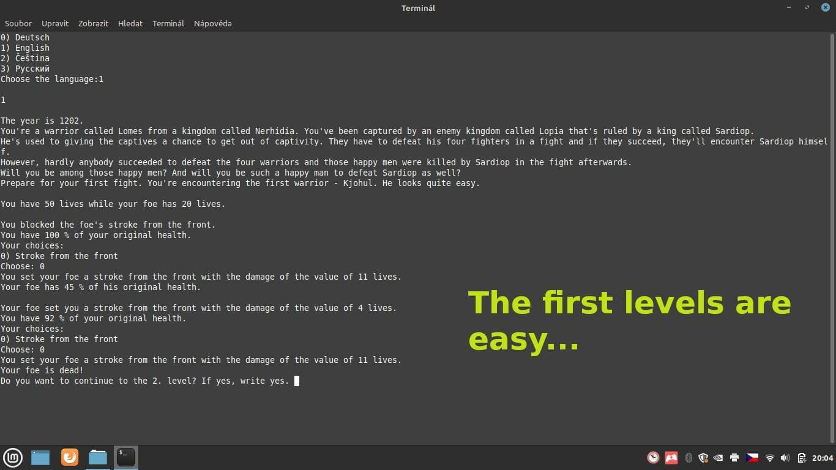This screenshot has height=470, width=836.
Task: Minimize the Terminál window
Action: point(790,7)
